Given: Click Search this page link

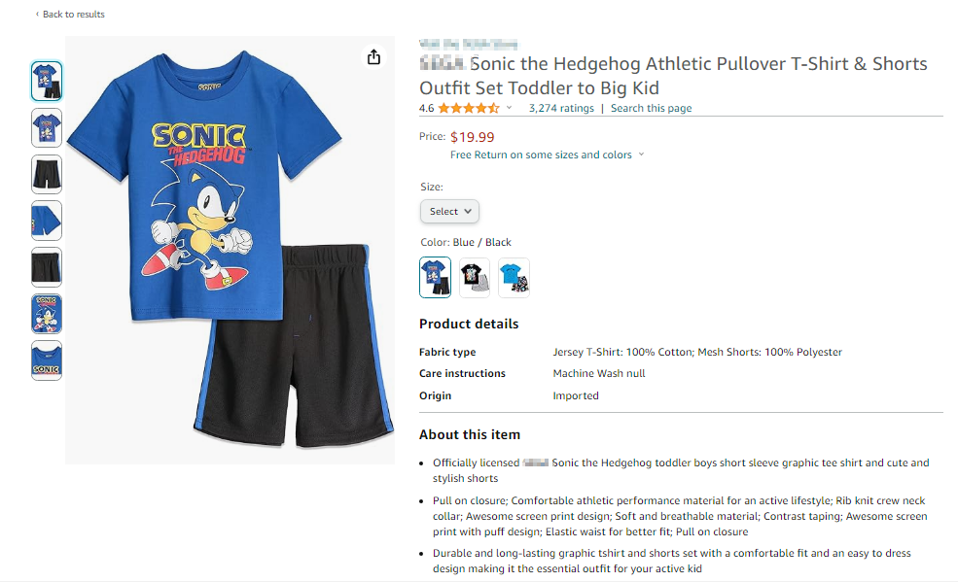Looking at the screenshot, I should click(652, 108).
